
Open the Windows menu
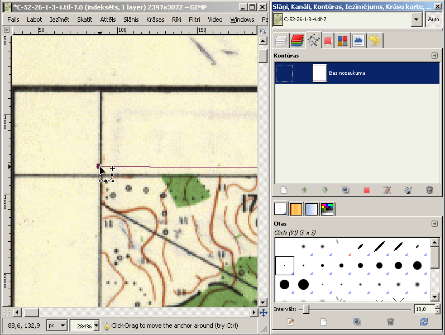click(242, 20)
